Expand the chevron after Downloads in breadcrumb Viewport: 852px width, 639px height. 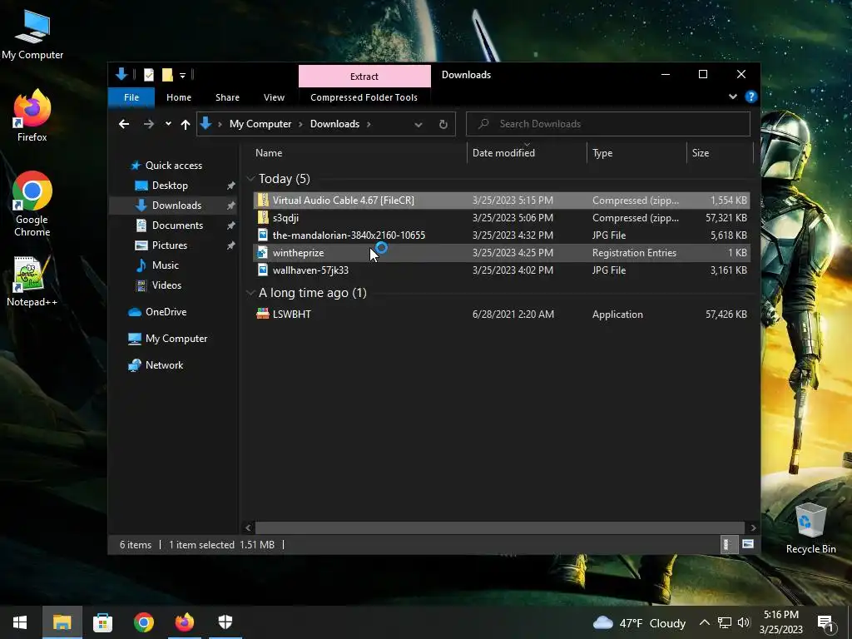click(369, 124)
